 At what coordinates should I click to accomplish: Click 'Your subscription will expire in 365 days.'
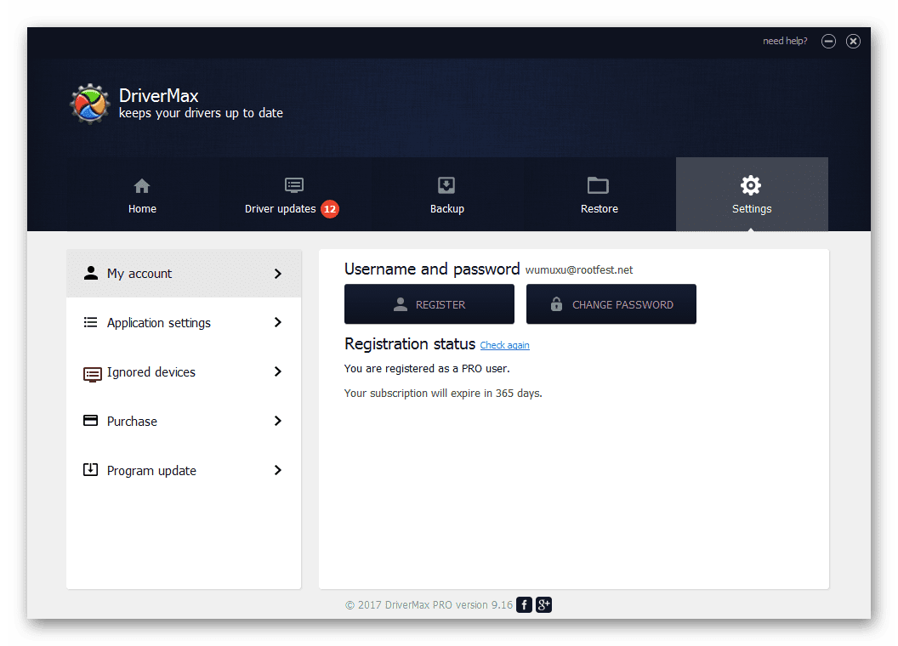tap(443, 393)
